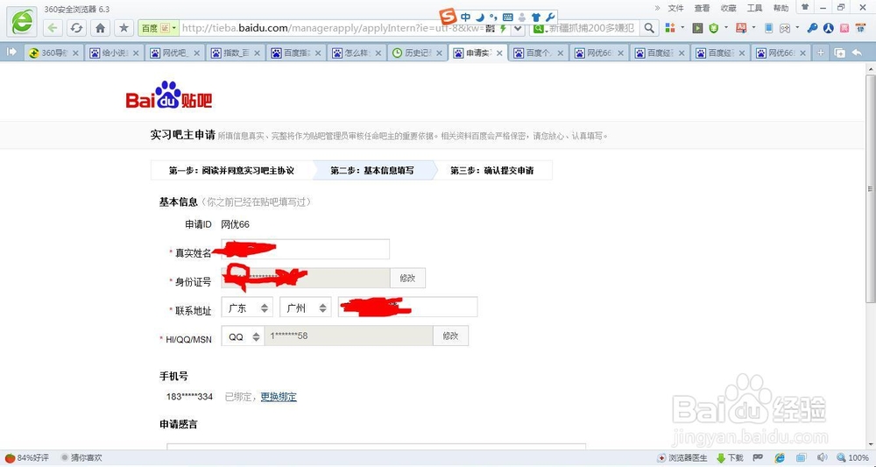The image size is (876, 467).
Task: Open downloads from the status bar
Action: click(x=729, y=458)
